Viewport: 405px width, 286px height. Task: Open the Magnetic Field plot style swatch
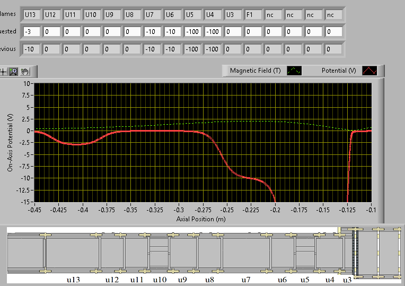pos(294,71)
